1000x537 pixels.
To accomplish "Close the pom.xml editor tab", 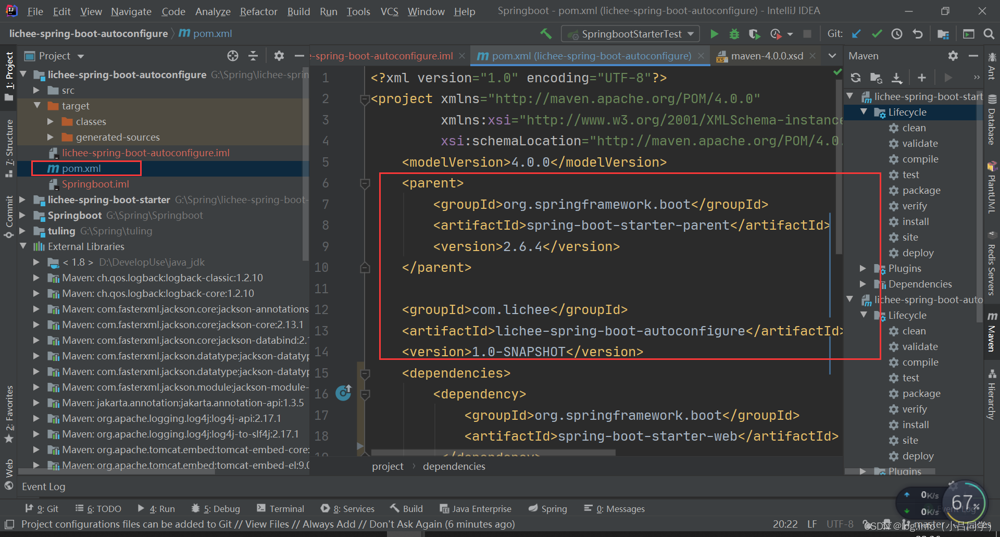I will click(701, 56).
